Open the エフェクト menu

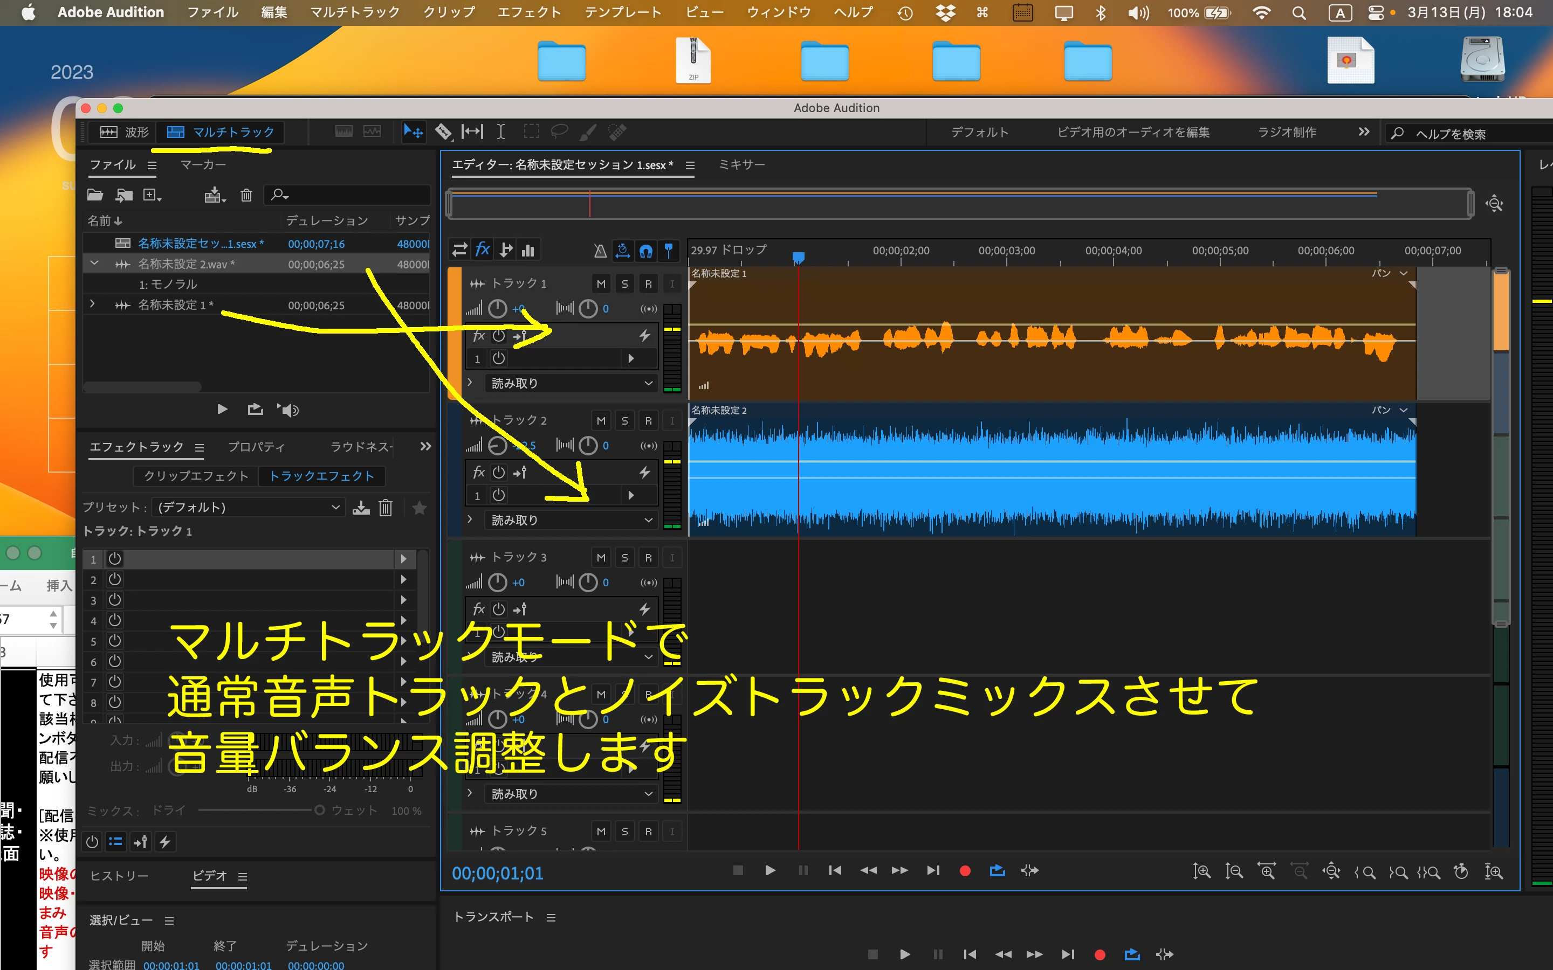click(529, 12)
